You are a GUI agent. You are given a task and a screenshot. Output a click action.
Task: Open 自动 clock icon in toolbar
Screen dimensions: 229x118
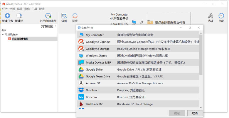pyautogui.click(x=221, y=16)
